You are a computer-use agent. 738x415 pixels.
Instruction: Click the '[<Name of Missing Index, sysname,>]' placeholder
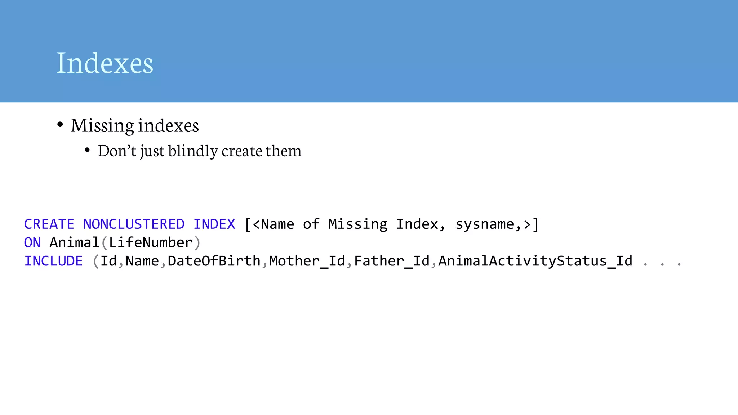pyautogui.click(x=391, y=224)
